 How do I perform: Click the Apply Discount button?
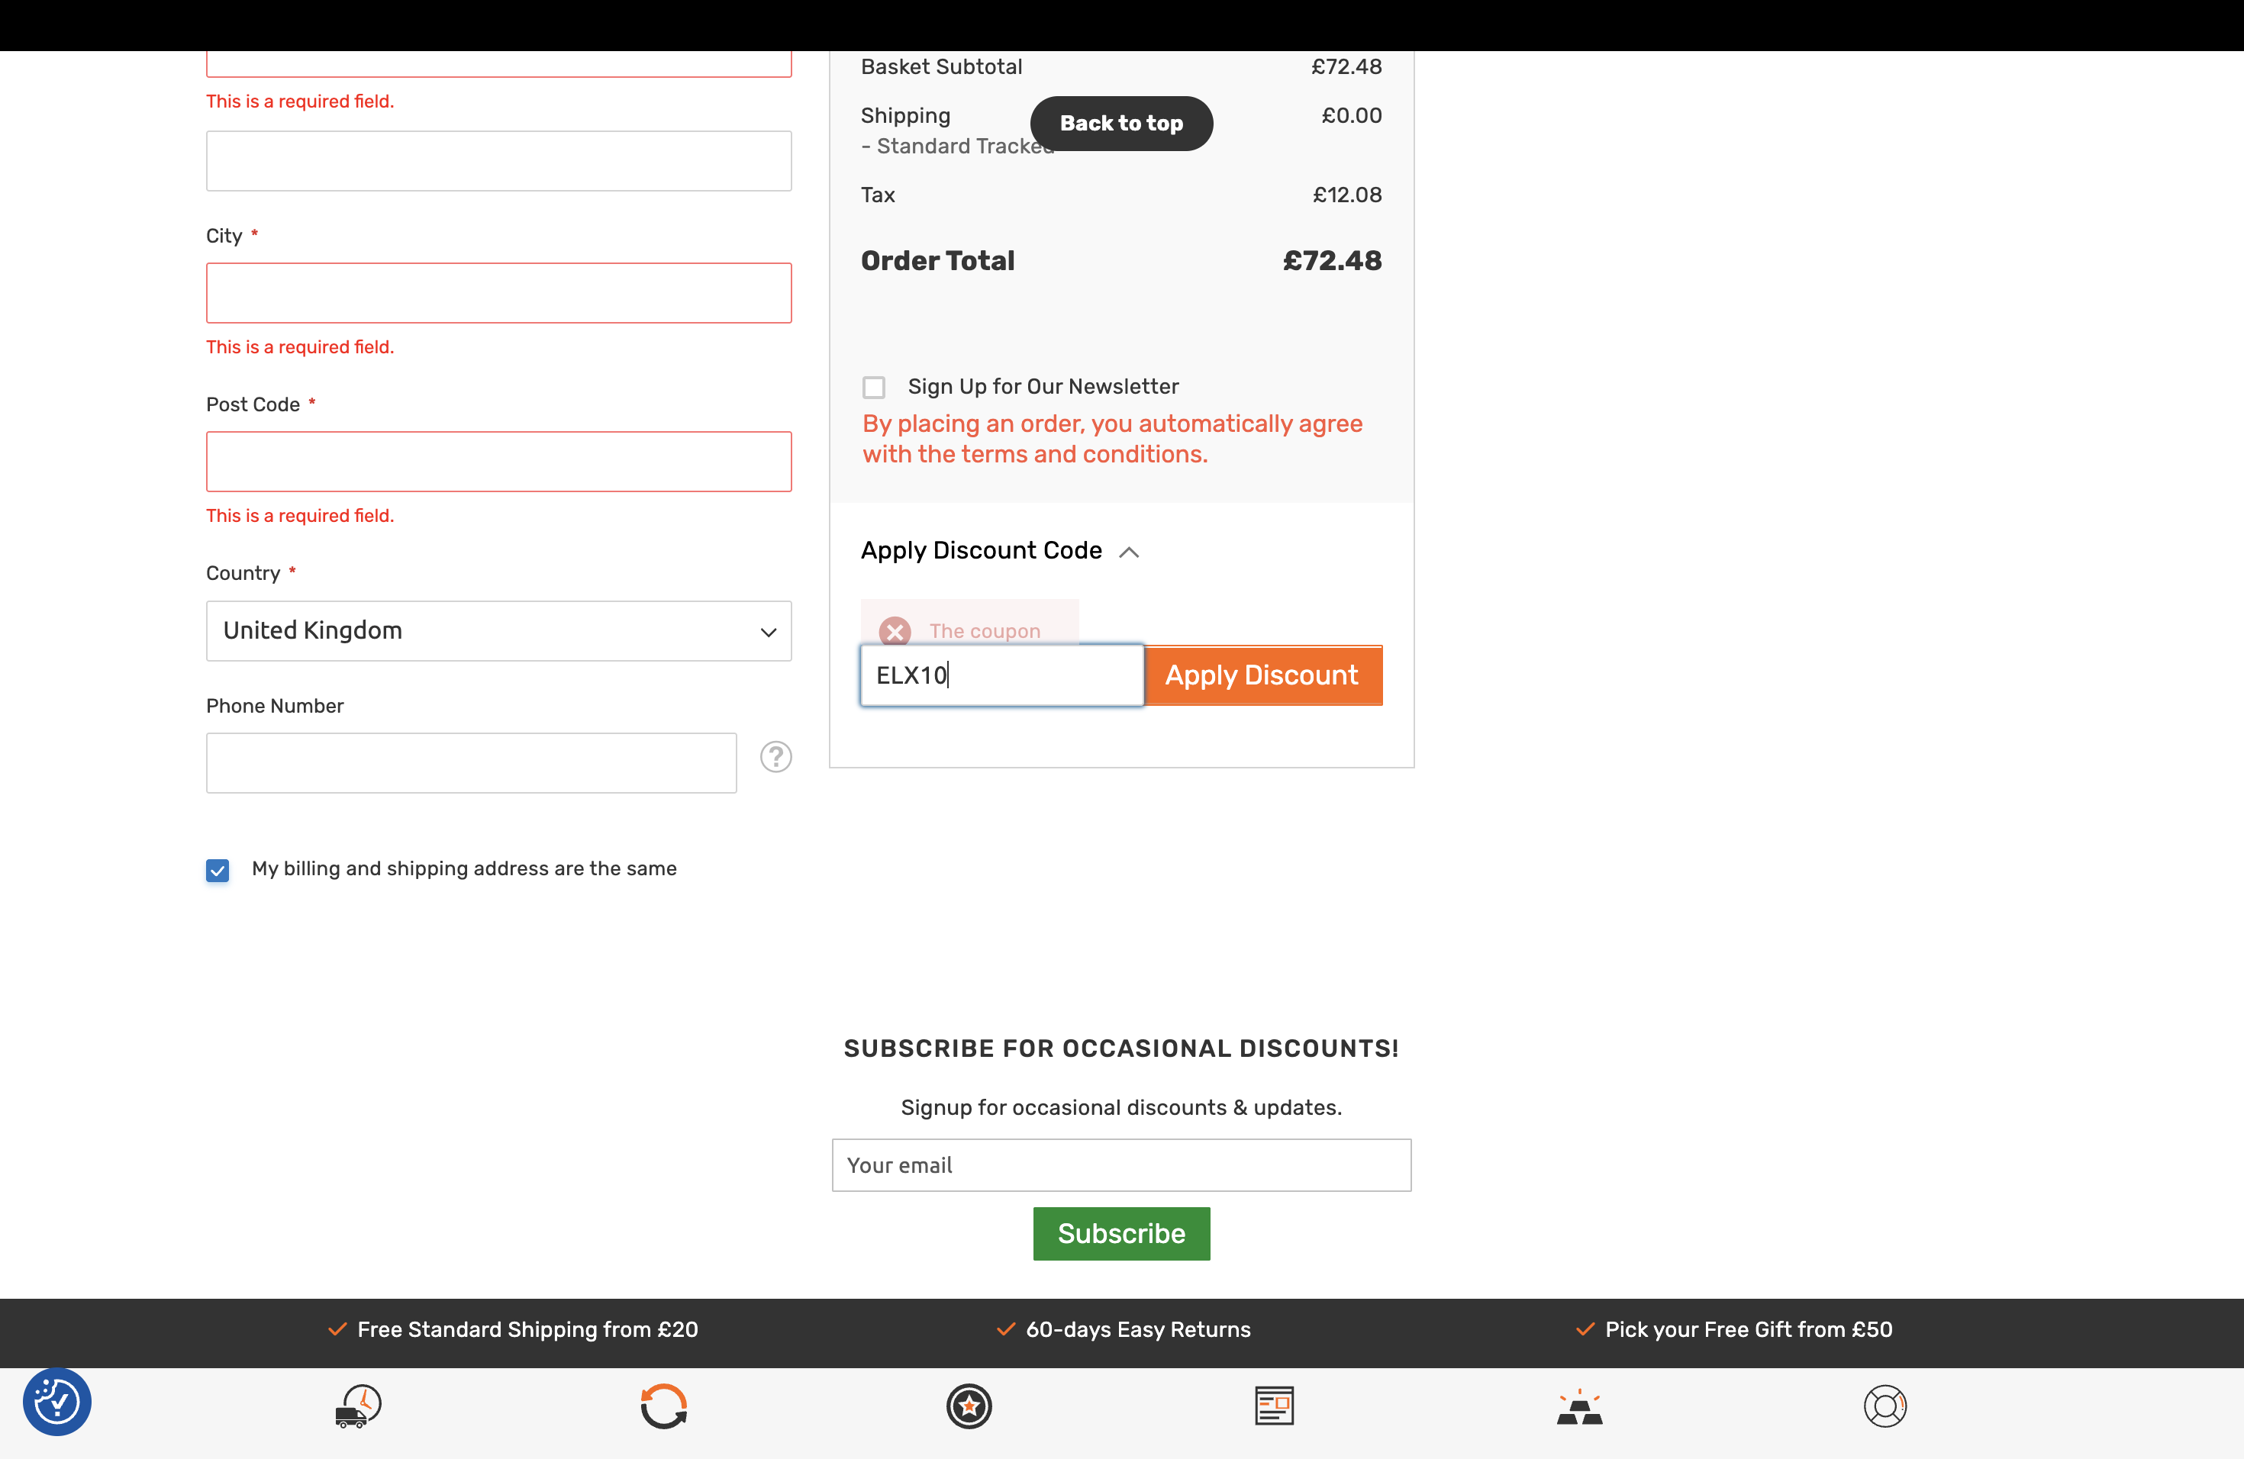(x=1262, y=675)
